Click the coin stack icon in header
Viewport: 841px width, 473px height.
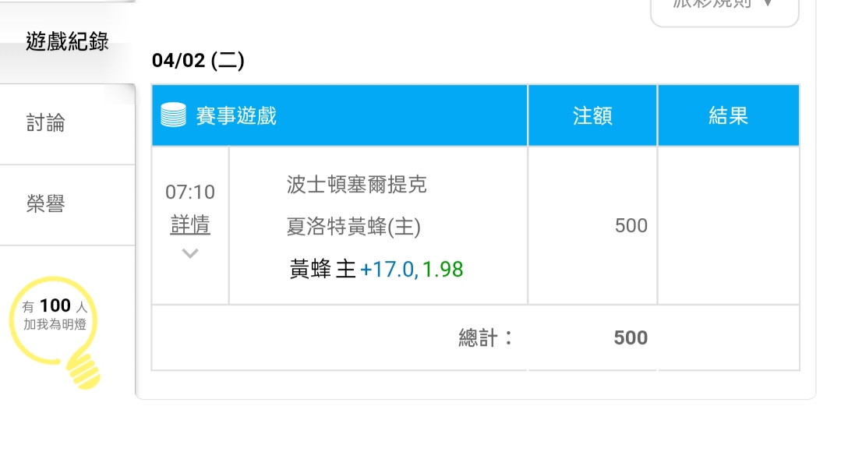pyautogui.click(x=173, y=115)
